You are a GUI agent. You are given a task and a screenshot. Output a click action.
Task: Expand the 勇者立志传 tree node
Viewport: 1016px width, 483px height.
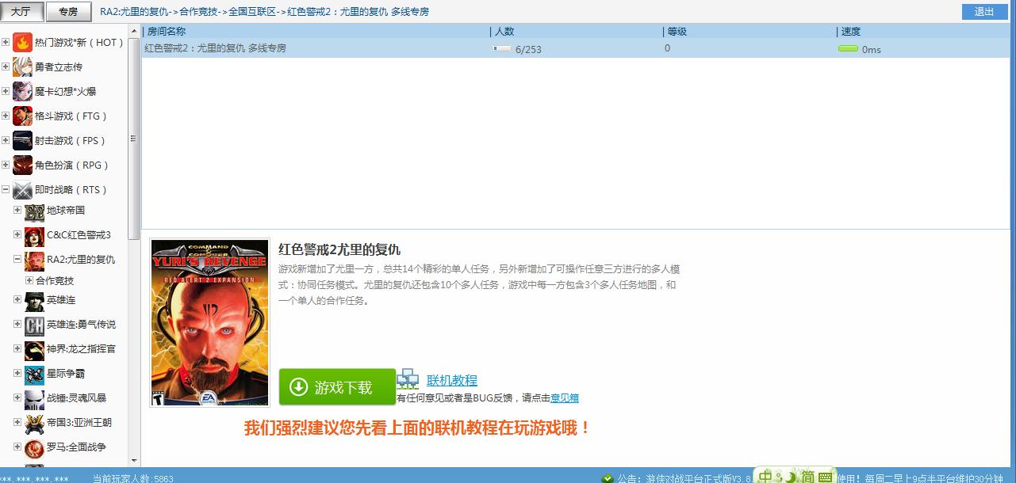6,67
